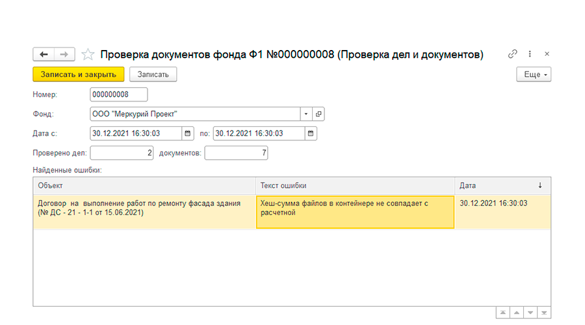
Task: Edit the Дата с start date field
Action: (136, 133)
